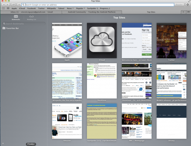Image resolution: width=191 pixels, height=146 pixels.
Task: Switch to the Gmail Inbox tab
Action: (32, 12)
